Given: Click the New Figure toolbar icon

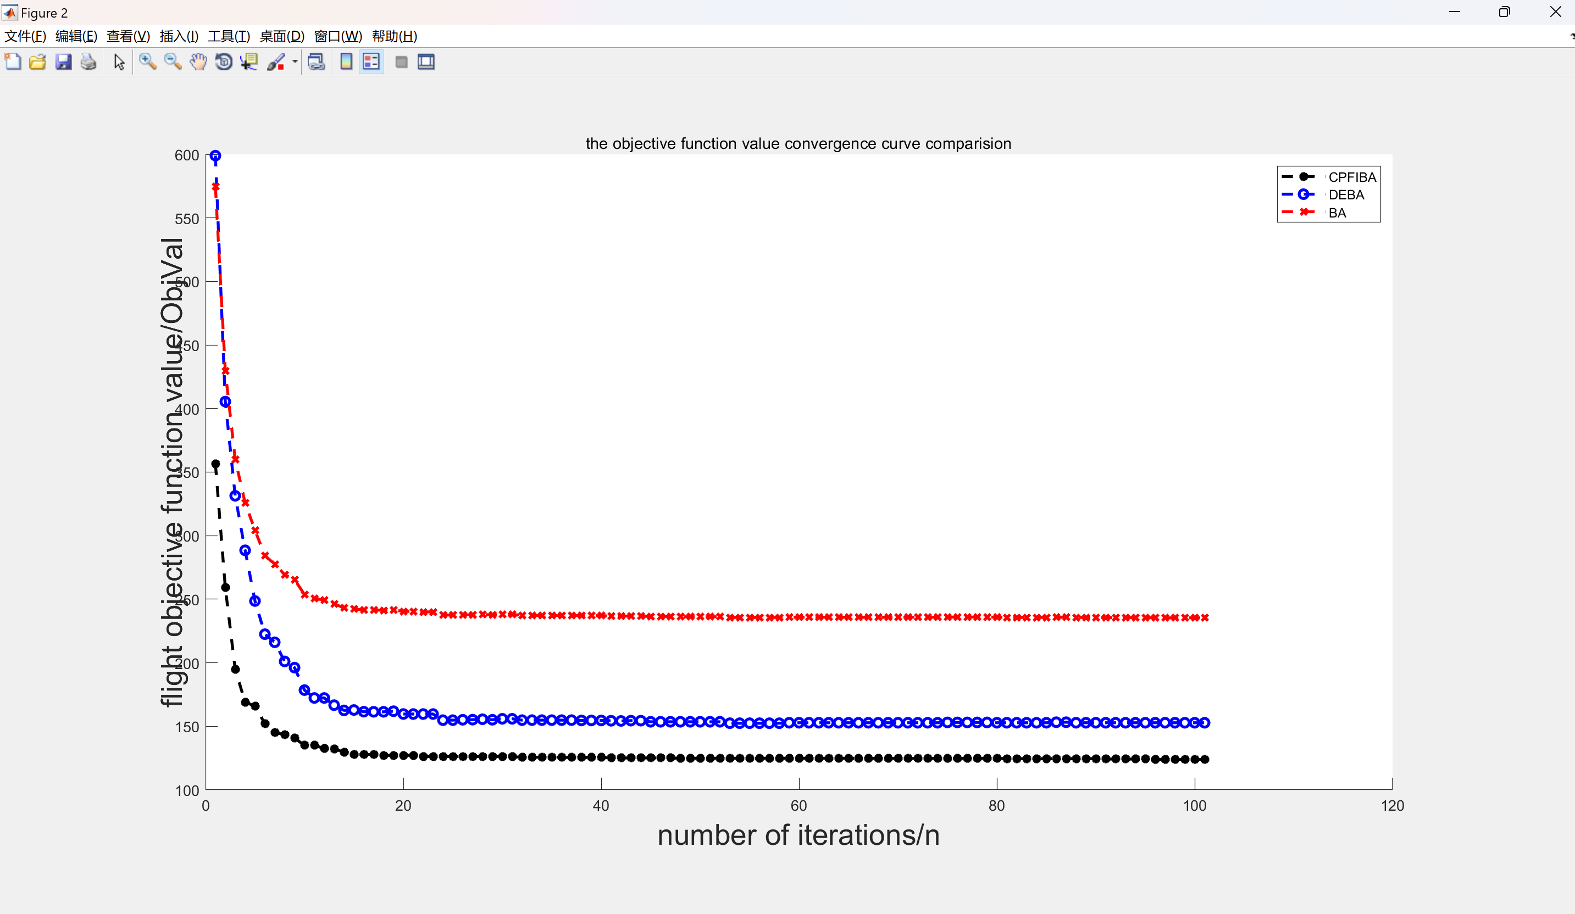Looking at the screenshot, I should 13,62.
